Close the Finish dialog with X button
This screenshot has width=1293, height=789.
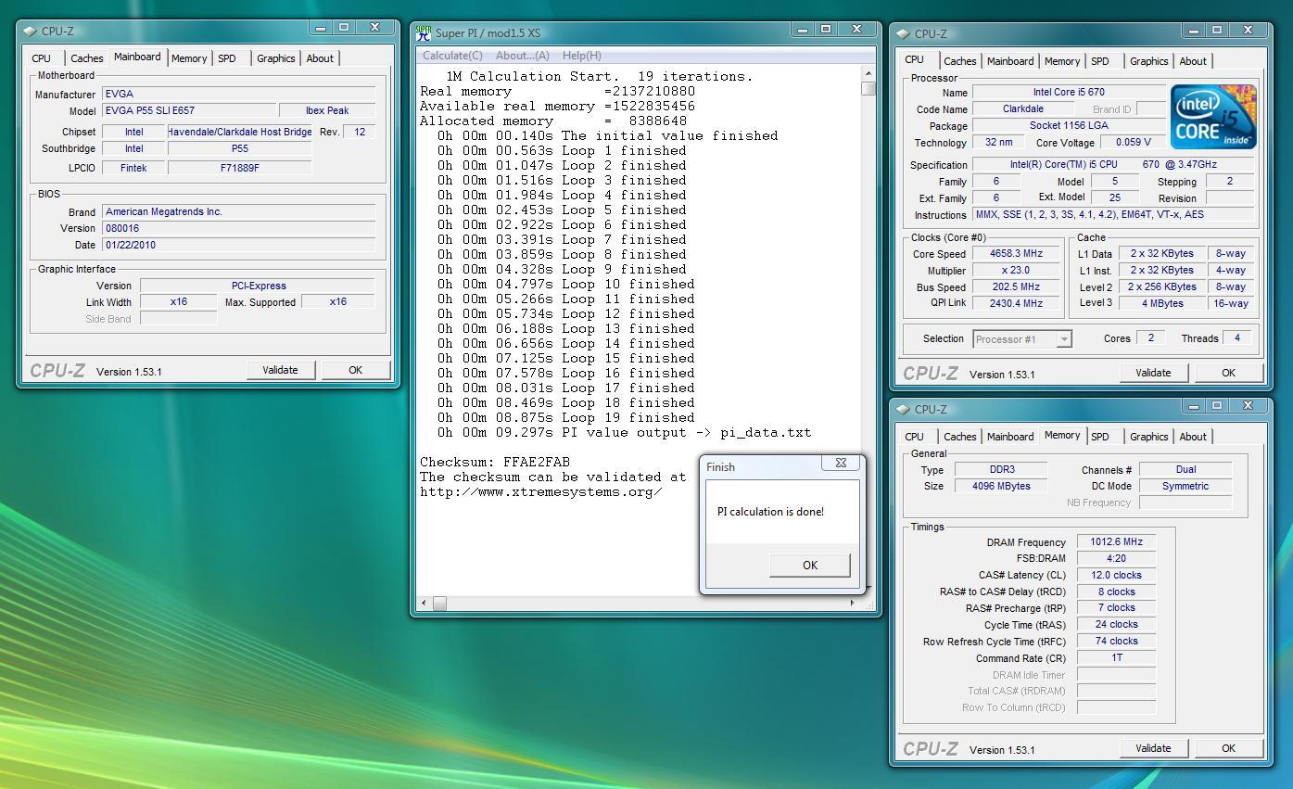coord(841,463)
